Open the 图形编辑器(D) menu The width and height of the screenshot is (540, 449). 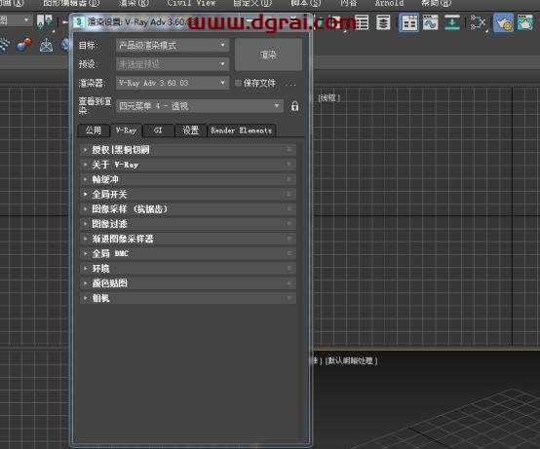(x=71, y=3)
